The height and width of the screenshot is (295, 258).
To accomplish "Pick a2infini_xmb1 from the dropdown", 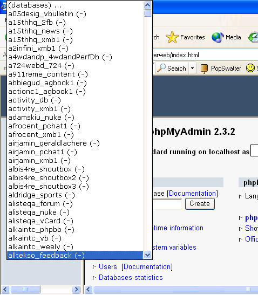I will coord(75,49).
